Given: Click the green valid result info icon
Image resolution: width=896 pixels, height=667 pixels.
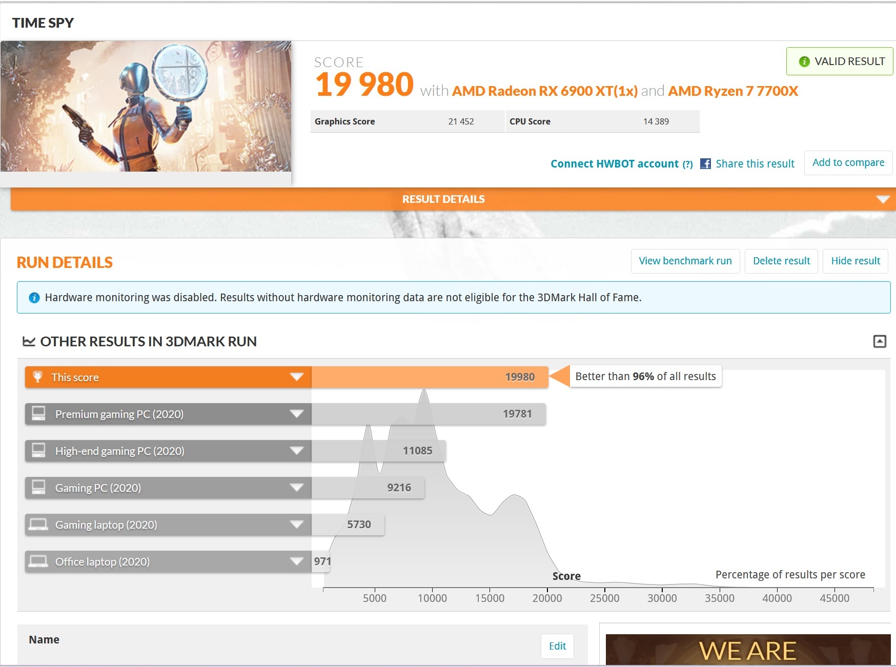Looking at the screenshot, I should click(x=804, y=61).
